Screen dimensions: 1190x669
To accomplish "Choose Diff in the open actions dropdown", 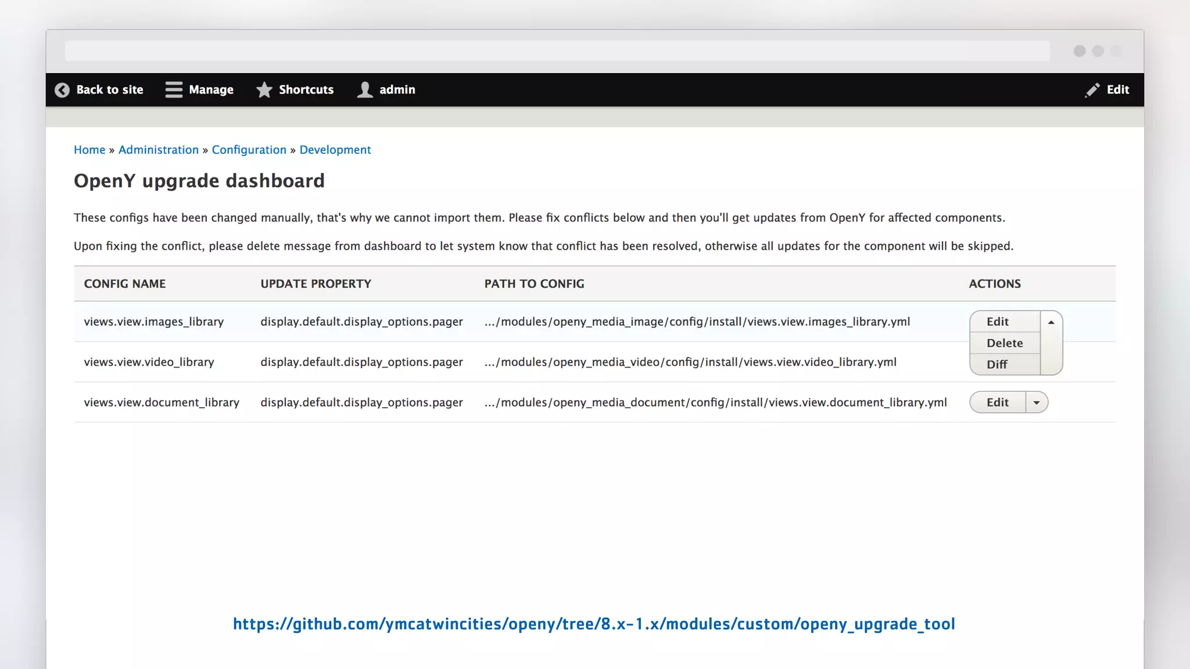I will 1005,365.
